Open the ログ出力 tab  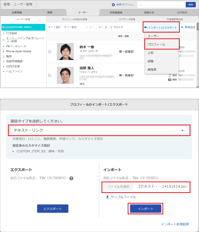[182, 13]
